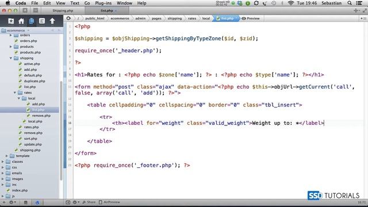Open the Go menu
The image size is (368, 207).
87,3
